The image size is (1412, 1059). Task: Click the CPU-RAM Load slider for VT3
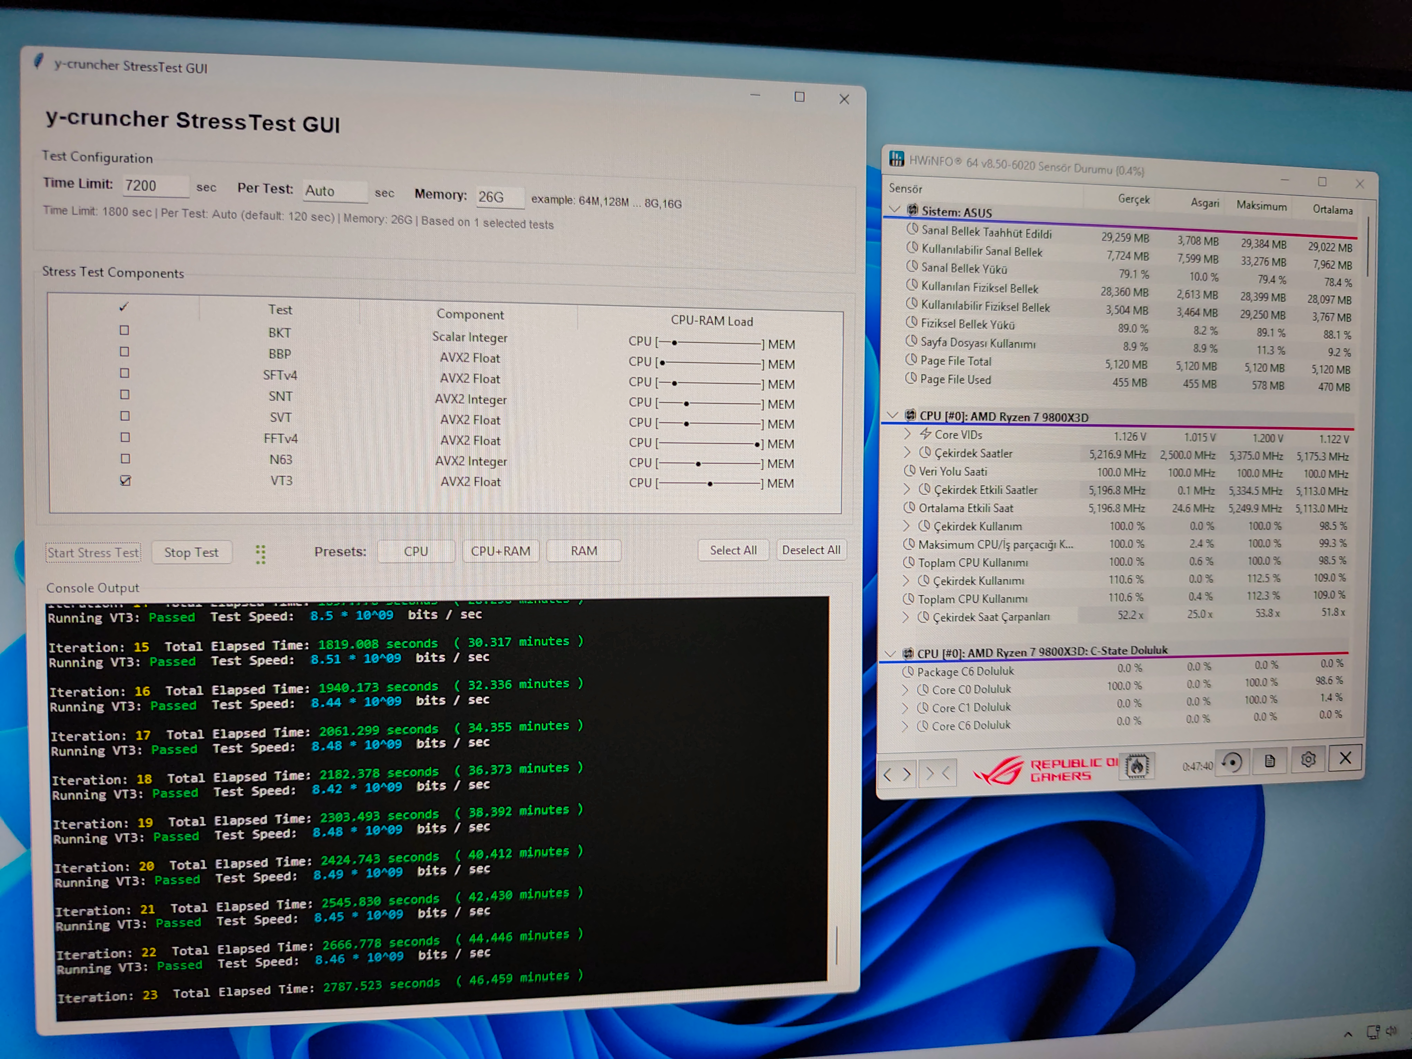click(x=711, y=483)
